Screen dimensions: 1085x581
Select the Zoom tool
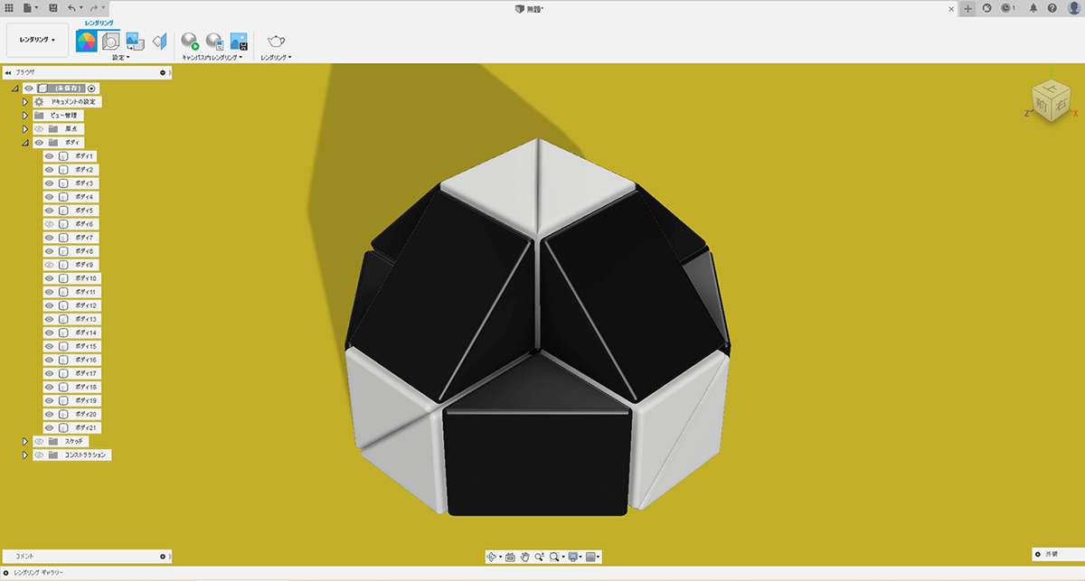point(540,557)
